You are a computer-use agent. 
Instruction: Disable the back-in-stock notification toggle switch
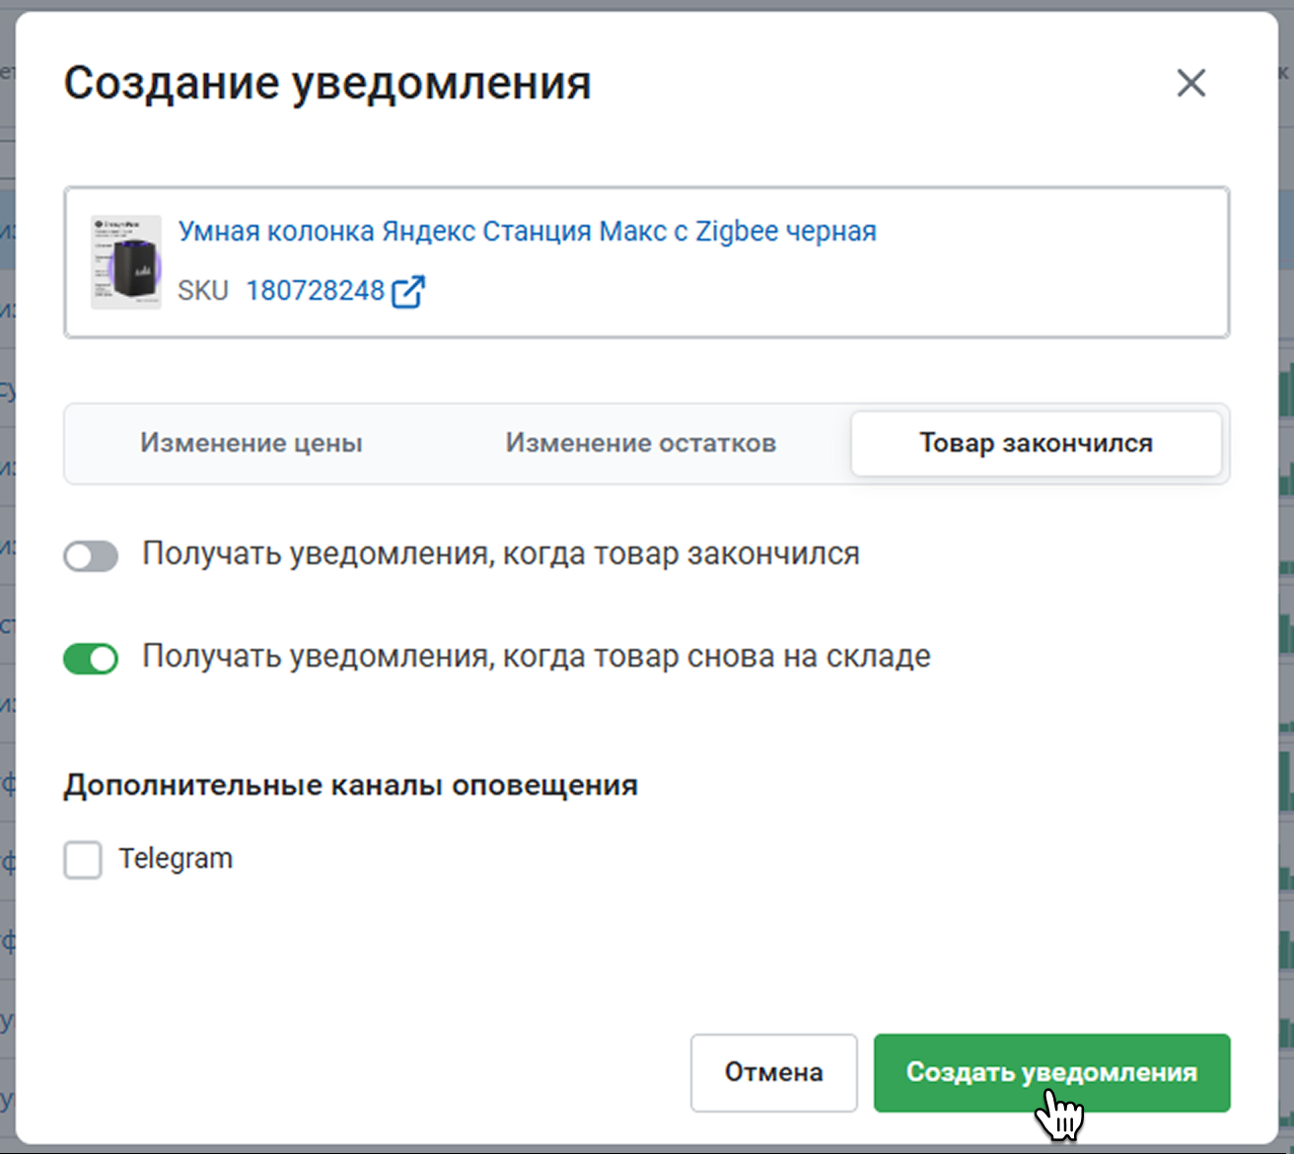(91, 659)
